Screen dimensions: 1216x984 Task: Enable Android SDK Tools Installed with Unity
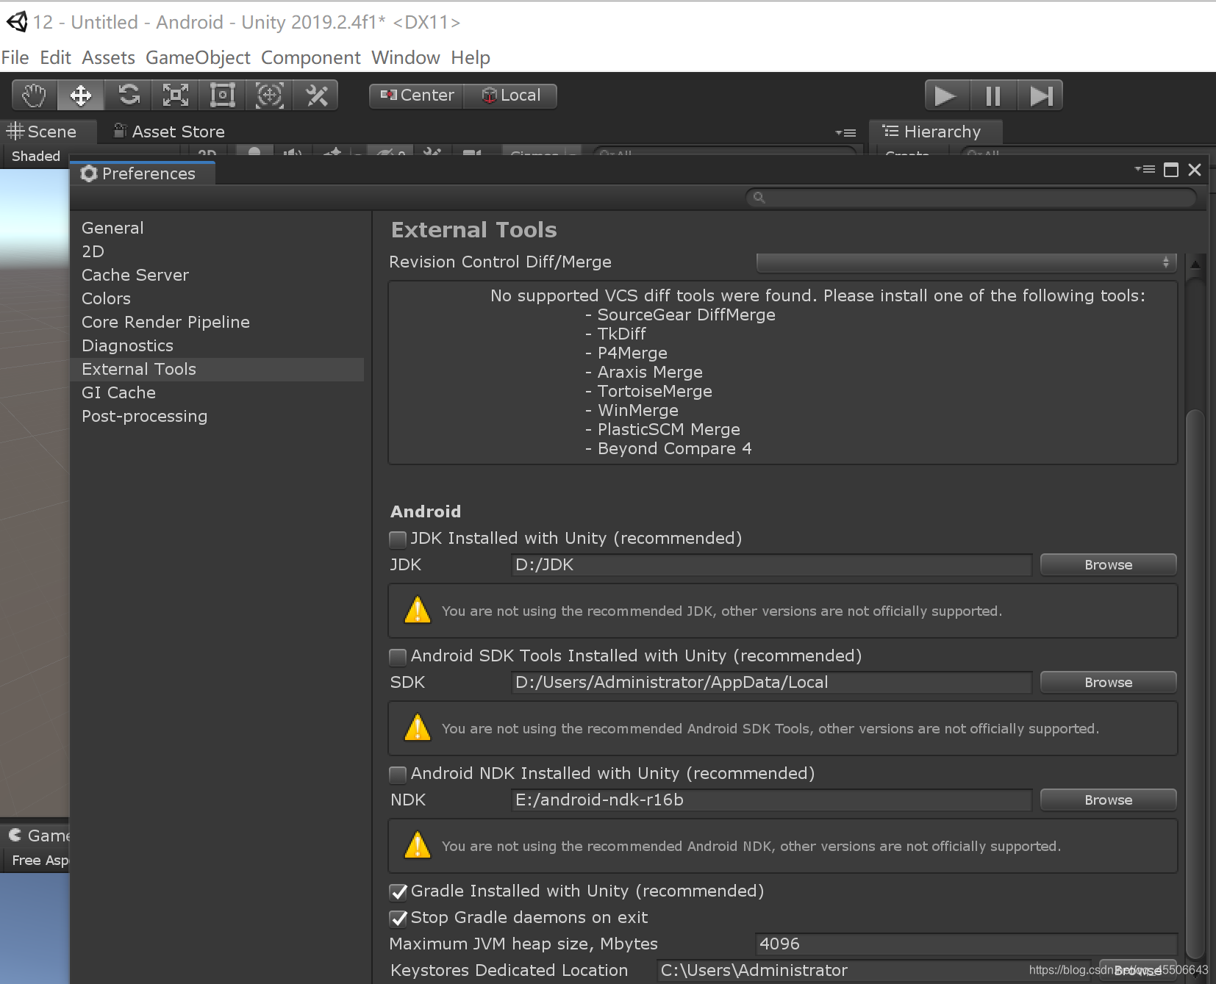(398, 657)
